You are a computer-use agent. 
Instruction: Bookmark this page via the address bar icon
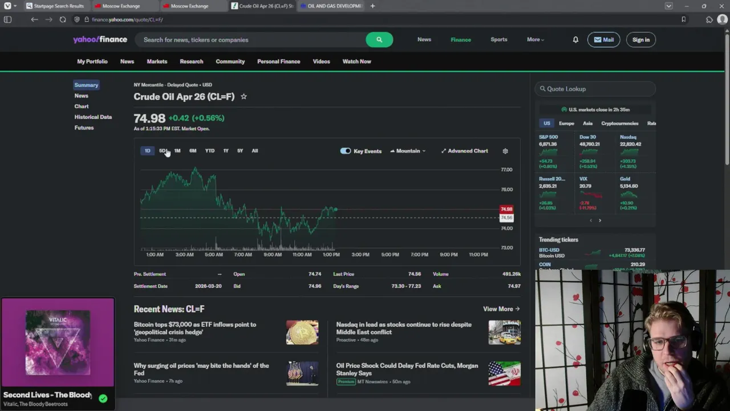pyautogui.click(x=683, y=19)
